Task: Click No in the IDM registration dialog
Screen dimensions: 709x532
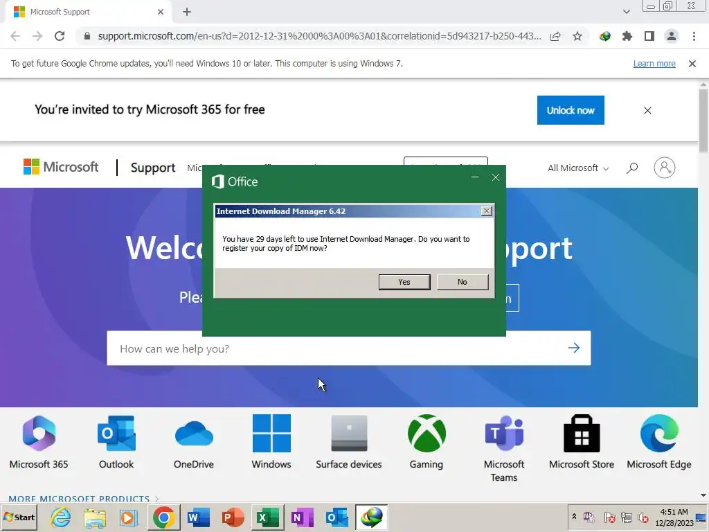Action: (462, 282)
